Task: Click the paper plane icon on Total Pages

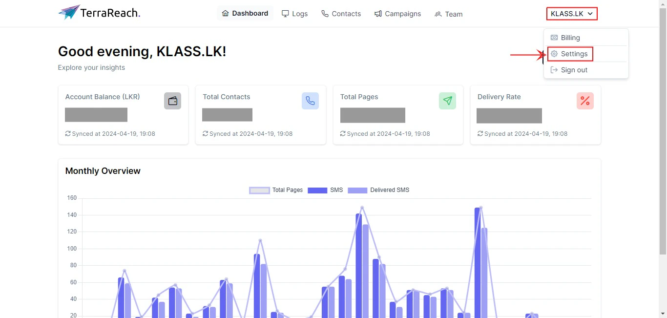Action: 447,101
